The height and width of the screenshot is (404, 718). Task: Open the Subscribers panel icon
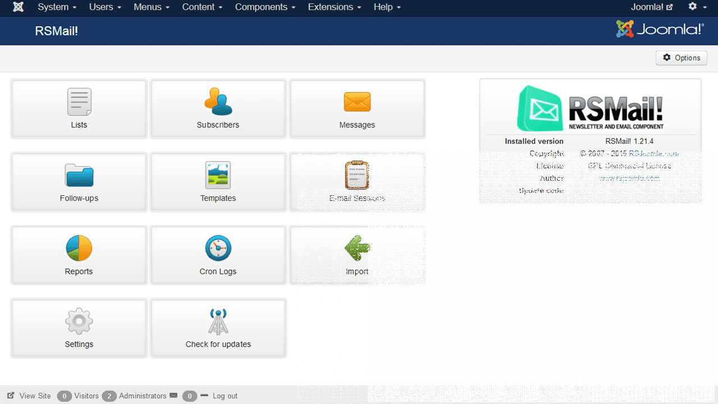tap(218, 102)
